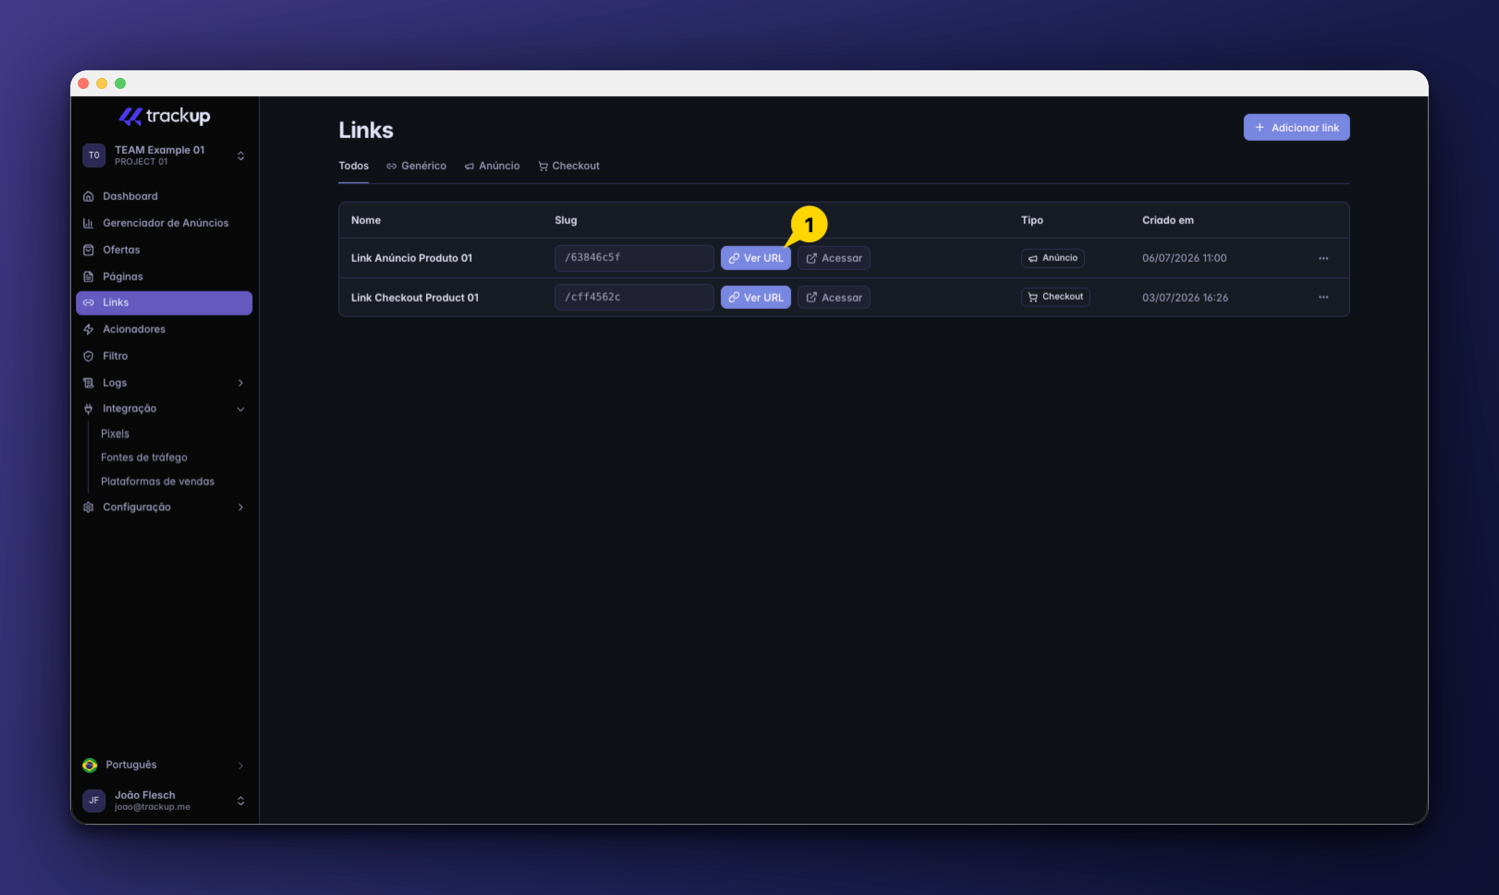
Task: Click Acessar for Link Checkout Product 01
Action: 834,297
